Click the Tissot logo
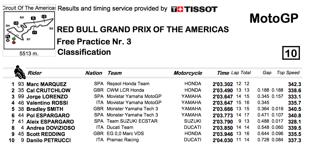The height and width of the screenshot is (144, 309). click(194, 9)
